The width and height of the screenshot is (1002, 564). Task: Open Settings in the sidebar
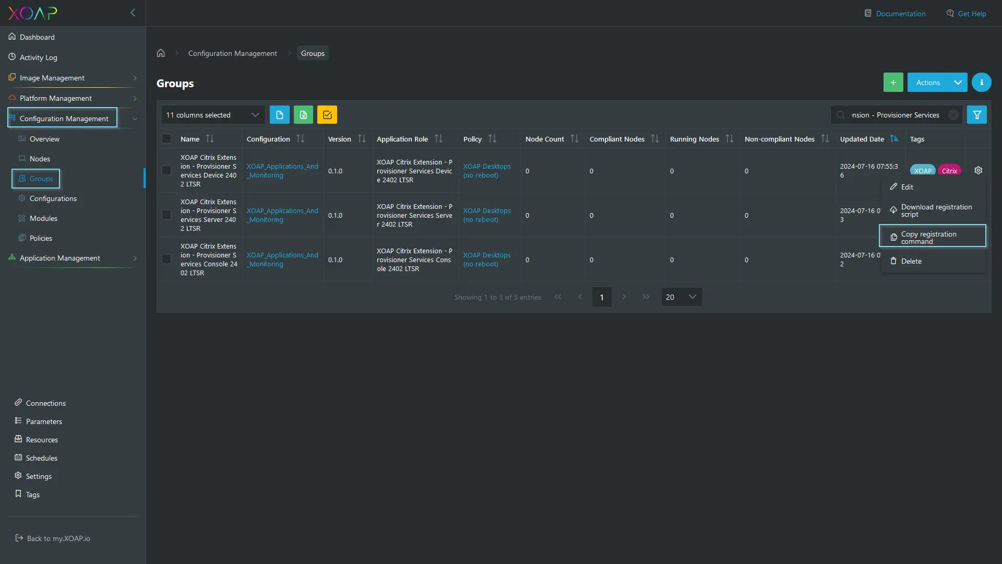click(x=39, y=476)
